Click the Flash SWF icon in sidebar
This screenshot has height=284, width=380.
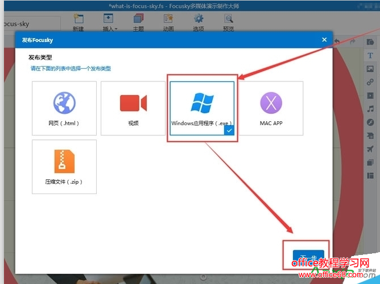tap(370, 122)
